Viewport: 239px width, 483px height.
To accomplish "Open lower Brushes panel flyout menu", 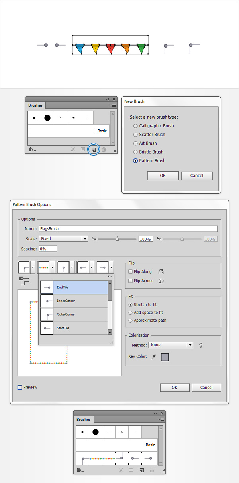I will coord(161,419).
